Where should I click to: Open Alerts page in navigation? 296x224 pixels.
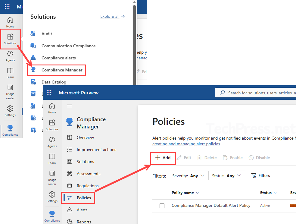pyautogui.click(x=77, y=210)
